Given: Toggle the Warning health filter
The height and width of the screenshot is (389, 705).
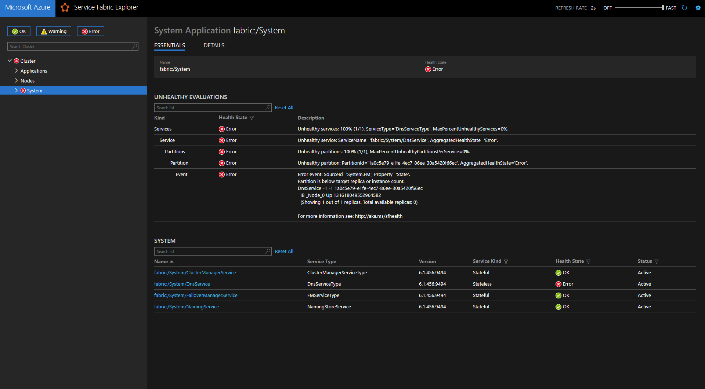Looking at the screenshot, I should [54, 31].
